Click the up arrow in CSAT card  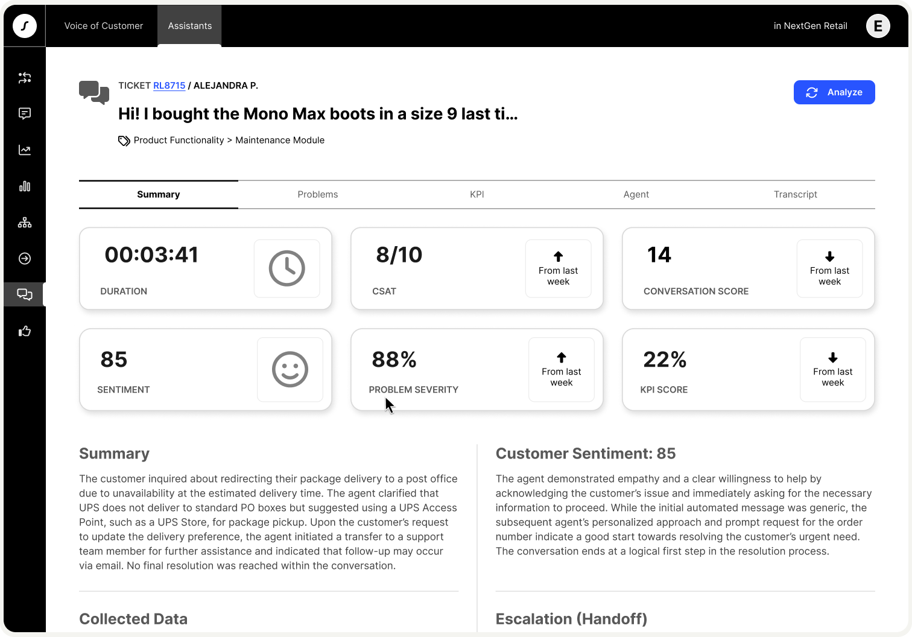coord(559,256)
